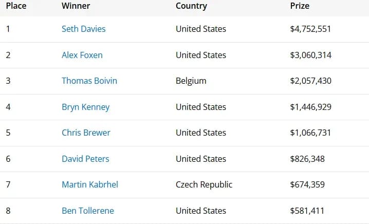This screenshot has height=224, width=369.
Task: Open Ben Tollerene player link
Action: [88, 211]
